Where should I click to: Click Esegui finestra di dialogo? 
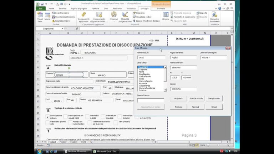tap(146, 21)
